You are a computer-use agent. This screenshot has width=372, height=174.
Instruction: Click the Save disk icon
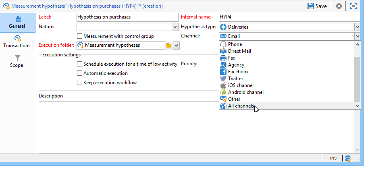pos(311,6)
